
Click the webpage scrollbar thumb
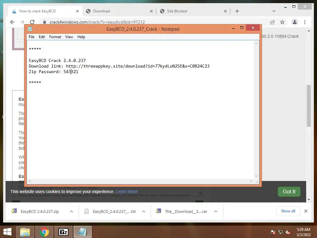(309, 106)
